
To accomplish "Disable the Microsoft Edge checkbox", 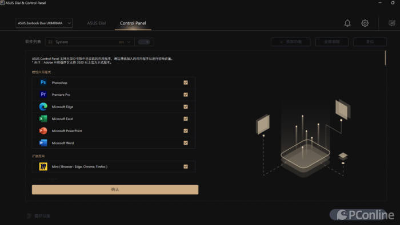I will pyautogui.click(x=186, y=107).
